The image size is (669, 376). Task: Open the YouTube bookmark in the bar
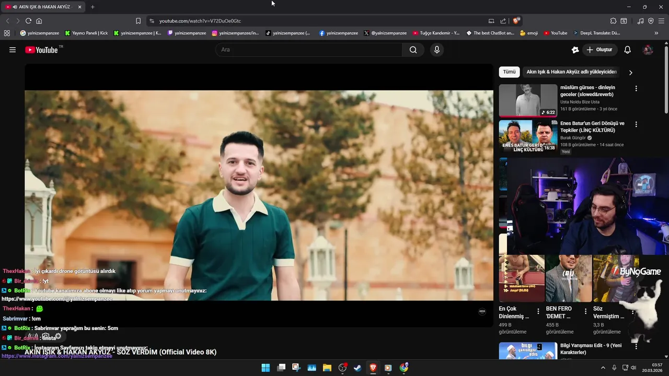pos(555,33)
